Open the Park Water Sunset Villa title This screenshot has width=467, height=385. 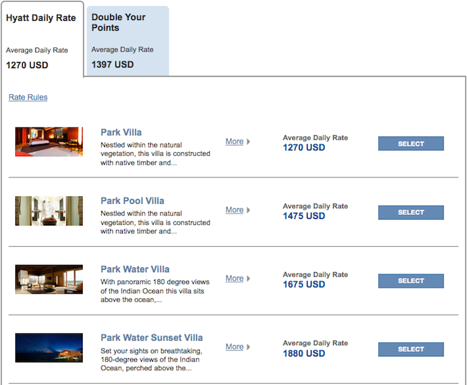[x=151, y=338]
